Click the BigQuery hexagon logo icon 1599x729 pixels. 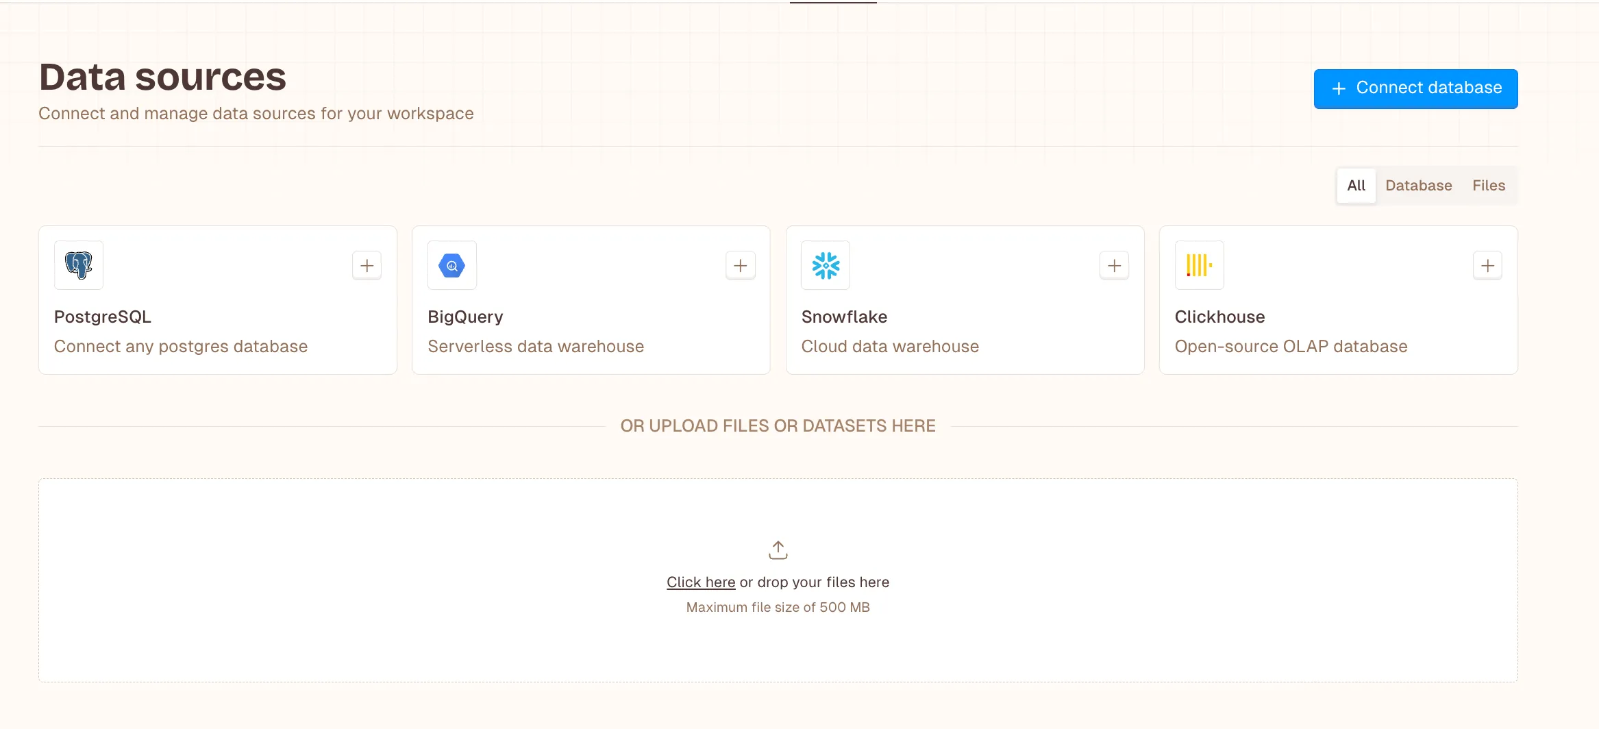452,265
